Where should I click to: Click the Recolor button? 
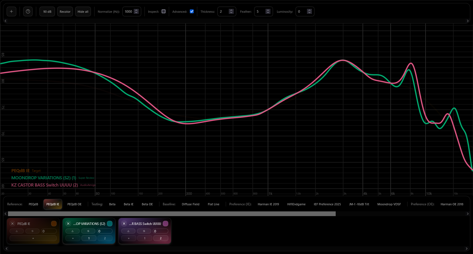[x=65, y=12]
